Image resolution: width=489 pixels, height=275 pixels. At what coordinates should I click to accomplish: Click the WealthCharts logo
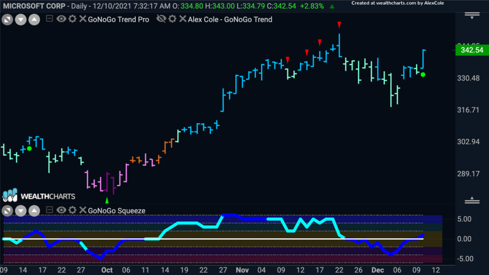click(x=39, y=195)
